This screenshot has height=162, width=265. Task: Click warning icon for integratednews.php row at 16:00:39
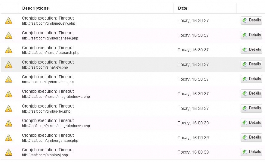pos(9,123)
